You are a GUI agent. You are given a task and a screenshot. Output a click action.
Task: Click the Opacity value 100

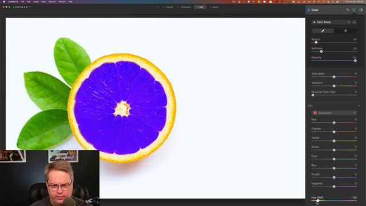point(355,57)
